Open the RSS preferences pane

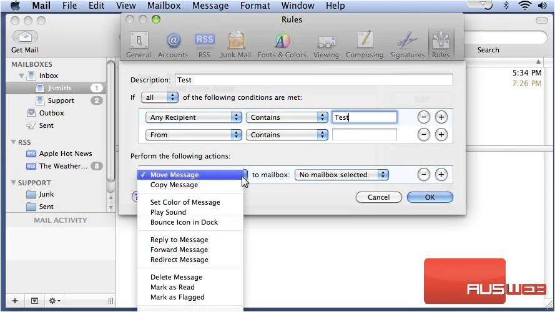point(204,44)
